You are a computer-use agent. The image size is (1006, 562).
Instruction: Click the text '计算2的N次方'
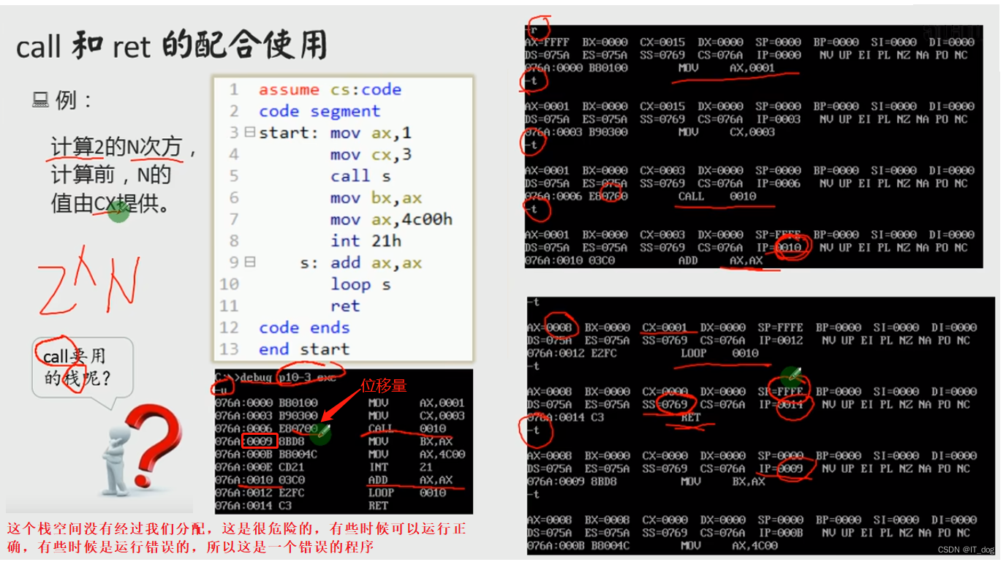pos(116,147)
